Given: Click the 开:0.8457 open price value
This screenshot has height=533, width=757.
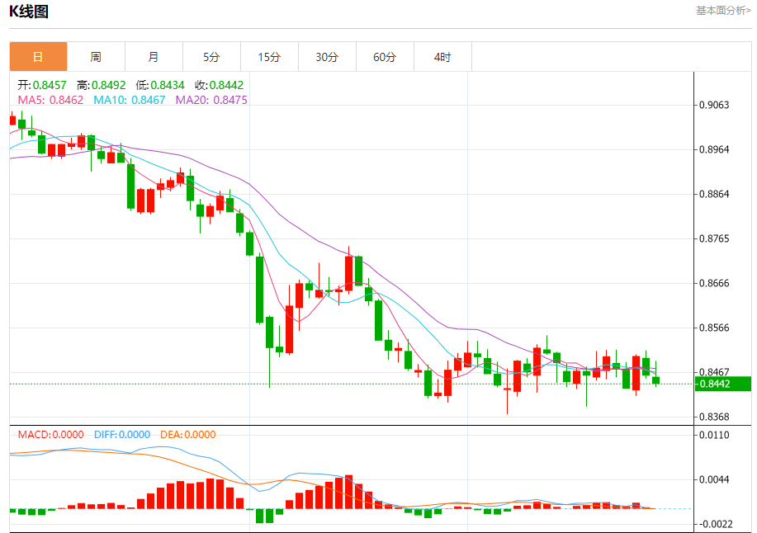Looking at the screenshot, I should 42,85.
